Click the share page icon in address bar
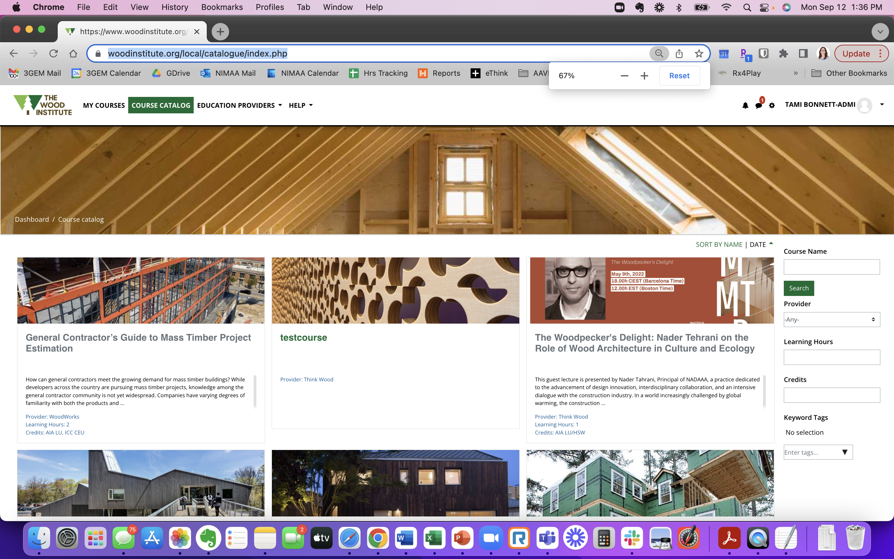 [679, 54]
